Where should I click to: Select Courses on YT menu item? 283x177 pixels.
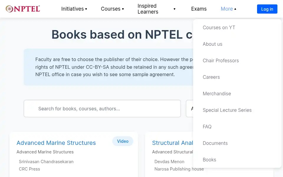tap(219, 27)
